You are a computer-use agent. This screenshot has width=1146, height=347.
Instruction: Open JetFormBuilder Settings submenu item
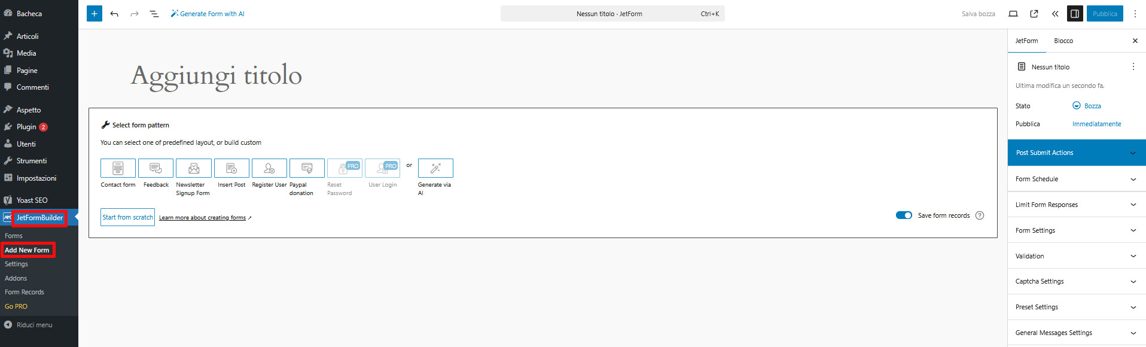coord(16,264)
